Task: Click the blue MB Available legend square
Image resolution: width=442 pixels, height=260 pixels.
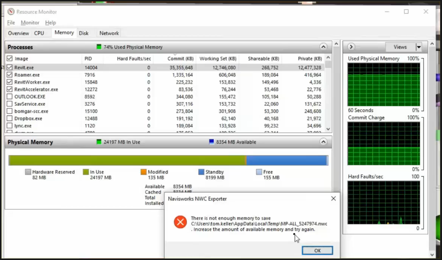Action: [212, 142]
